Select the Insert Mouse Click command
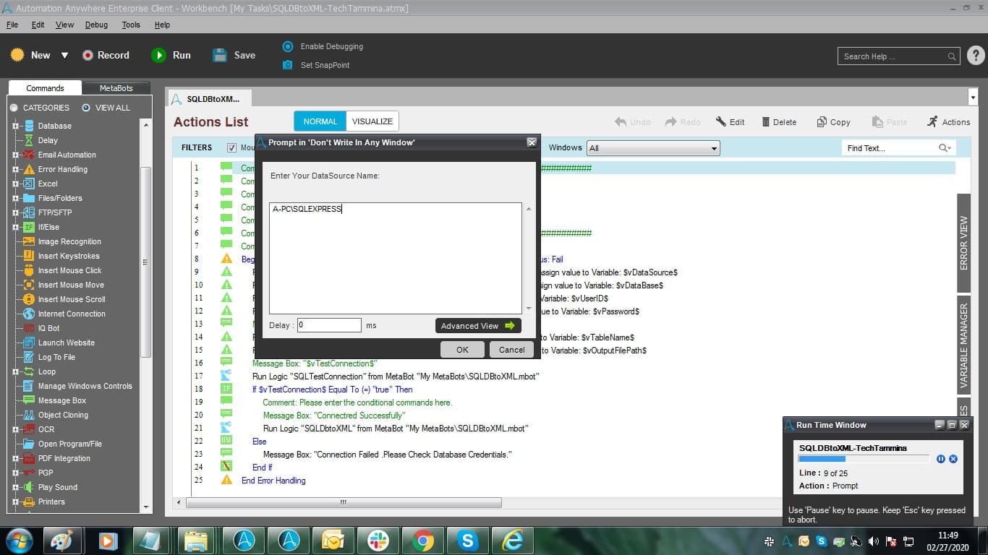Viewport: 988px width, 555px height. tap(69, 270)
